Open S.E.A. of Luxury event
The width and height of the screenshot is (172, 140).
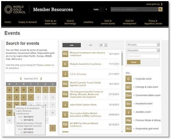tap(78, 74)
